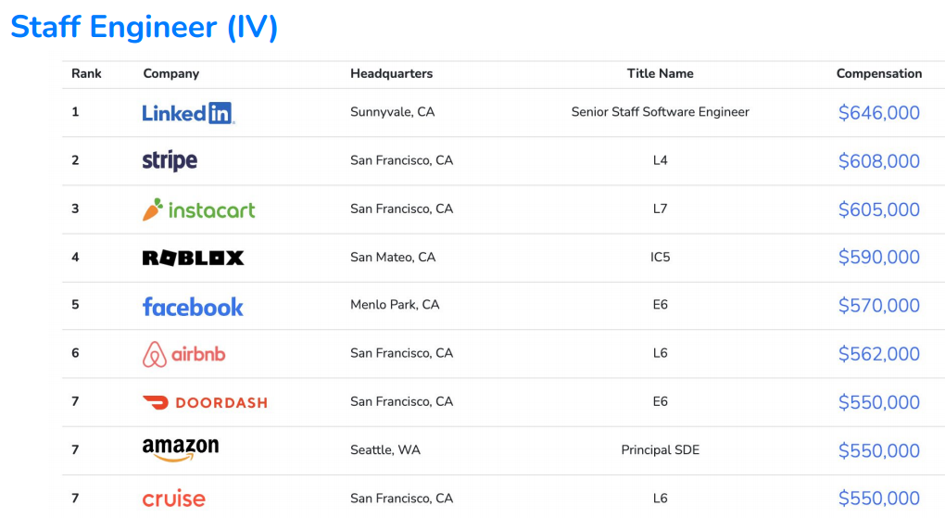Click Facebook's $570,000 compensation figure

point(878,306)
